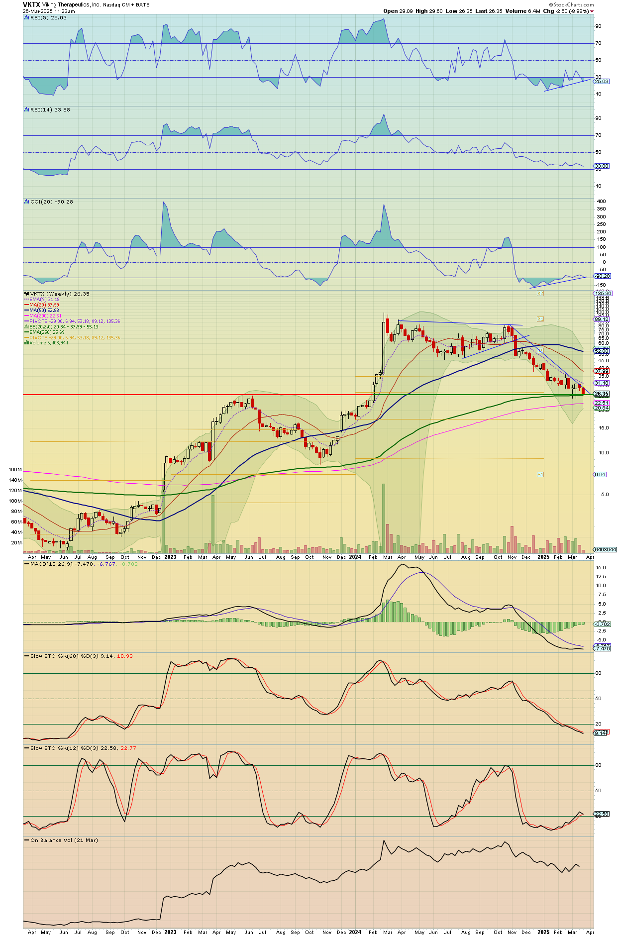Click the Slow STO %K(60) legend icon

[x=27, y=656]
